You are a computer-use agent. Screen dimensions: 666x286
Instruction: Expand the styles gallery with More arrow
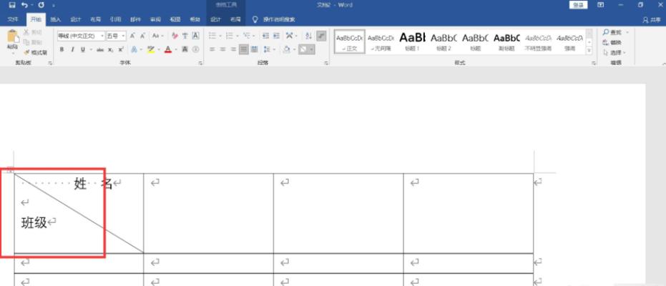click(x=589, y=51)
